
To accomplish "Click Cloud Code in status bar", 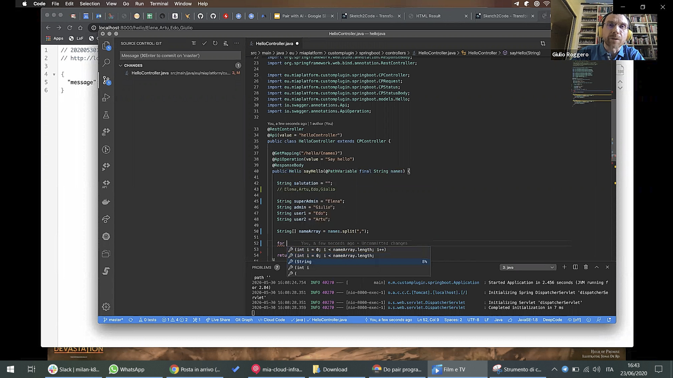I will tap(271, 320).
